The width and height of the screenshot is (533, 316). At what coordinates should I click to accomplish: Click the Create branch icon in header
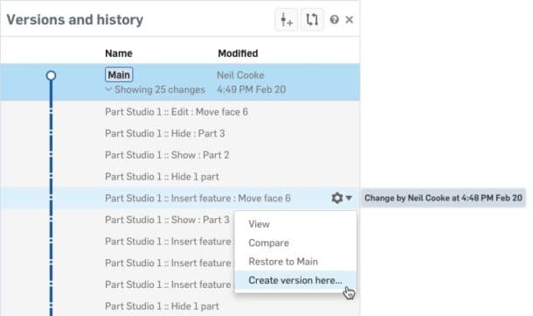[312, 20]
